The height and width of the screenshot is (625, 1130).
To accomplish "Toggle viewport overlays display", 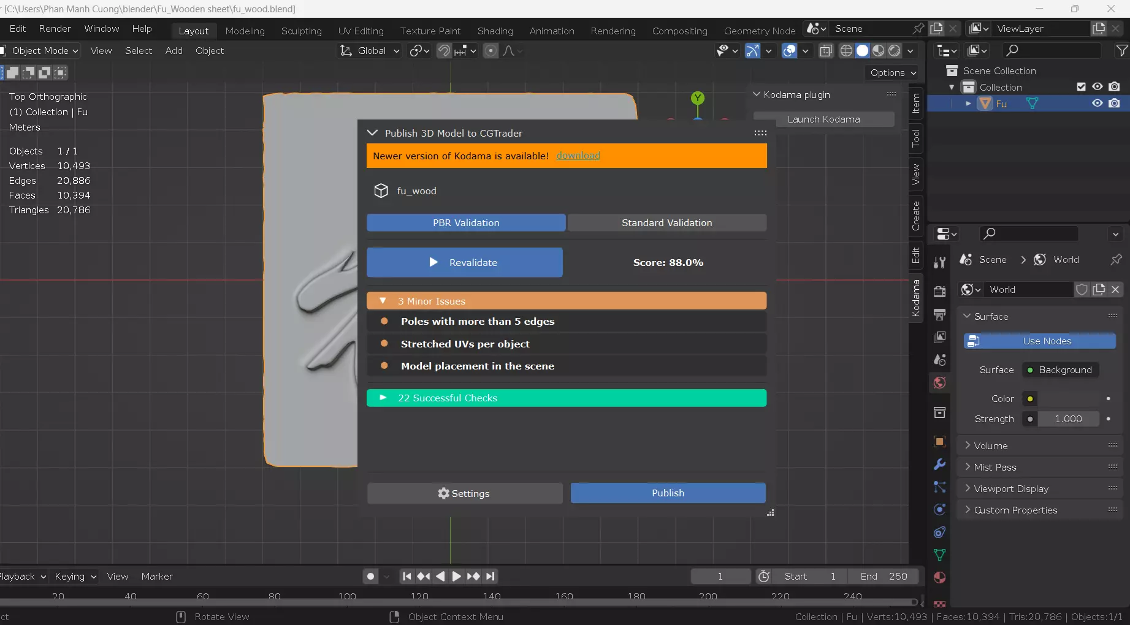I will (x=790, y=51).
